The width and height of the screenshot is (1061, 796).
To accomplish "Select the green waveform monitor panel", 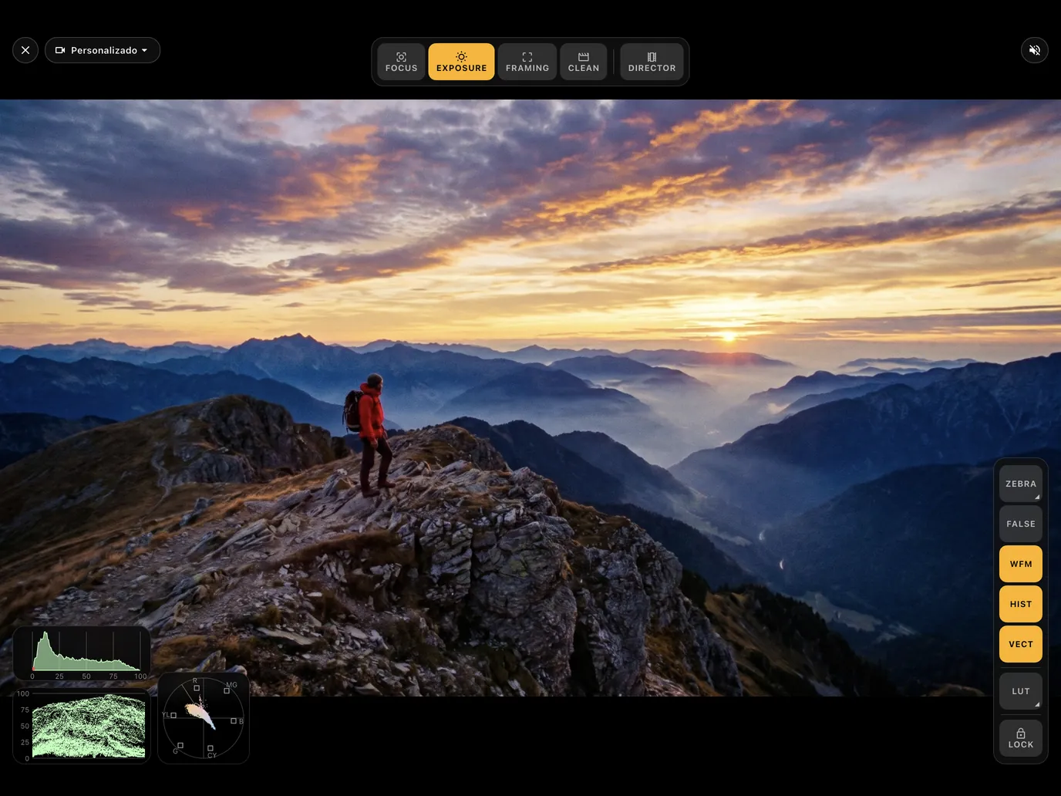I will tap(82, 726).
